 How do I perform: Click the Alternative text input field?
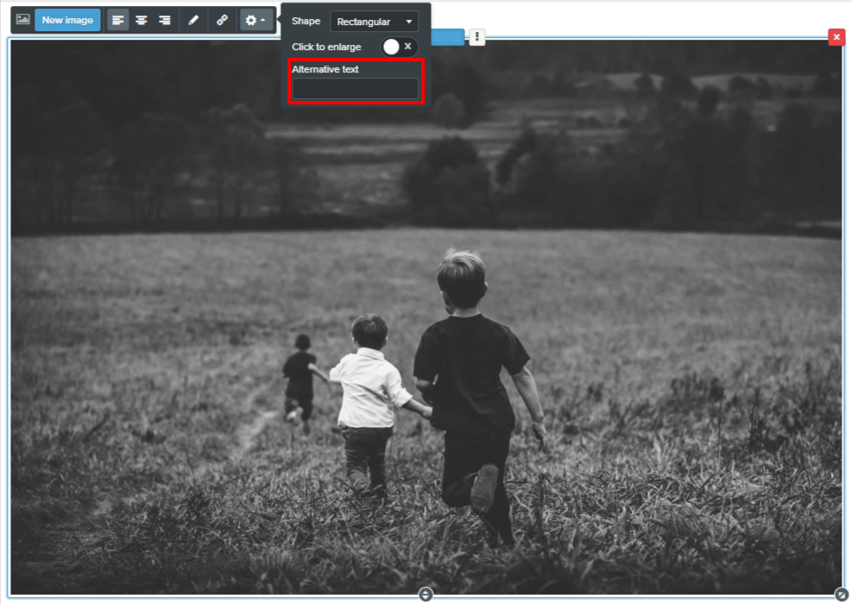pyautogui.click(x=355, y=88)
